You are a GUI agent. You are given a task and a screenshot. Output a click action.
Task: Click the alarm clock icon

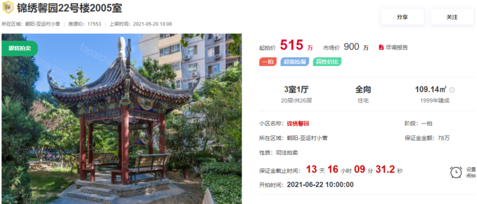tap(456, 173)
